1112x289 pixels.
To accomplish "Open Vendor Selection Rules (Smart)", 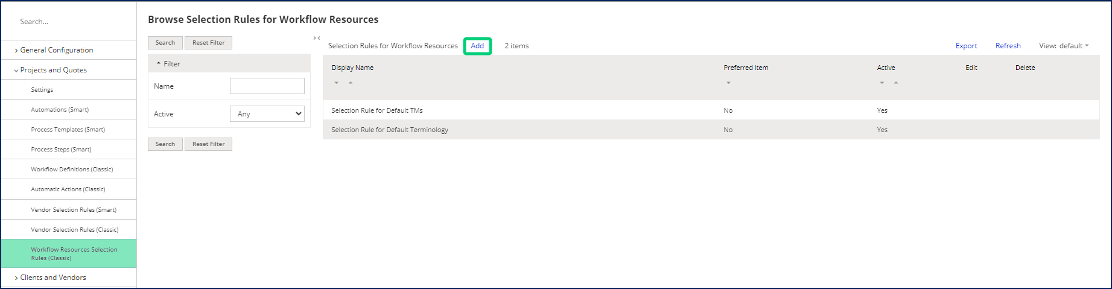I will tap(74, 209).
